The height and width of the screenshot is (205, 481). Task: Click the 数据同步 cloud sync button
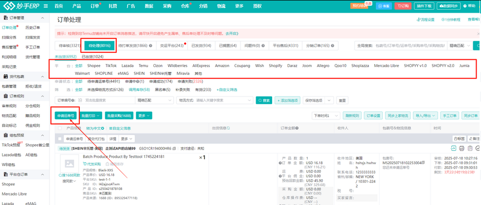pos(448,6)
